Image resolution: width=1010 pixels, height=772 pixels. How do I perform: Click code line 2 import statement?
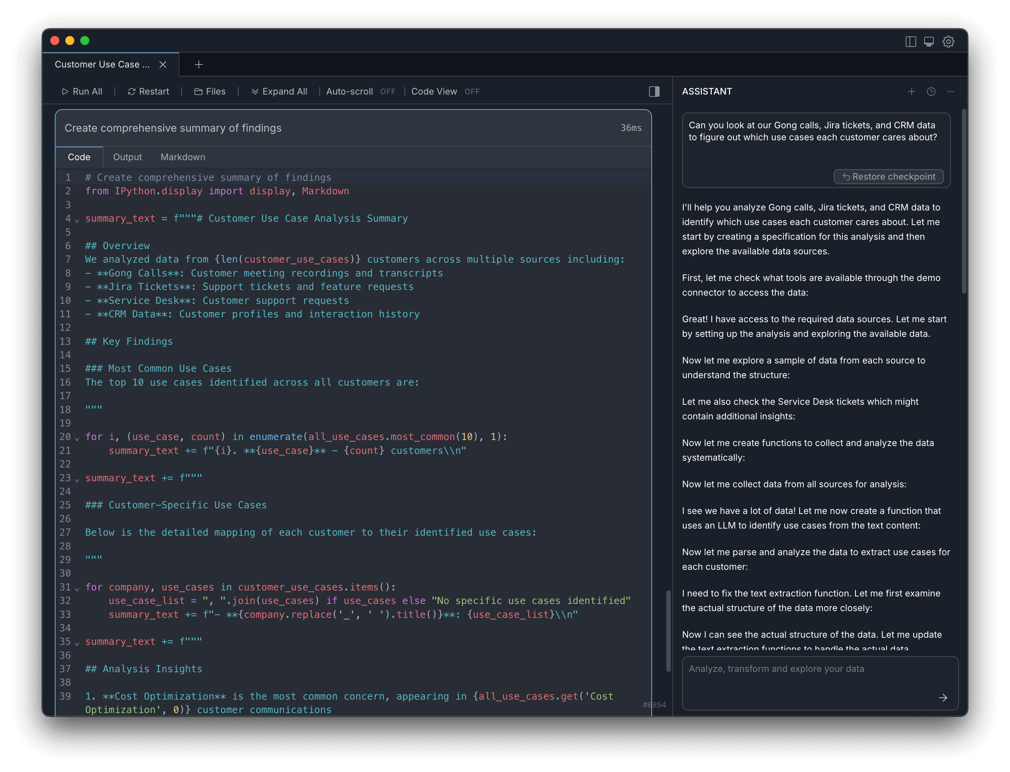(217, 191)
